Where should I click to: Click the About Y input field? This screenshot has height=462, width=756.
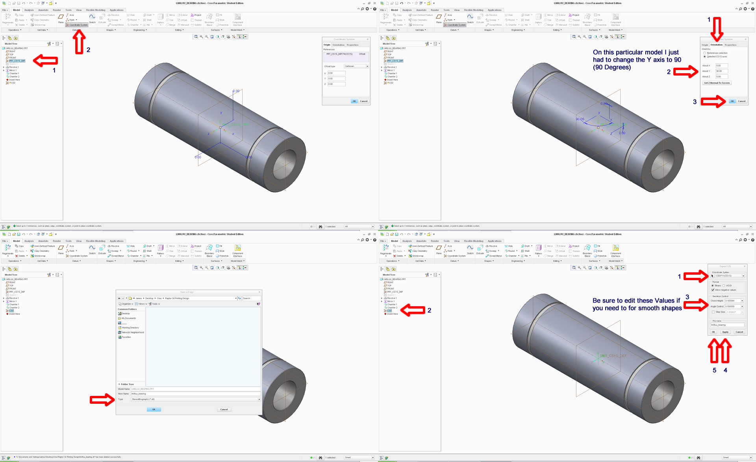[x=721, y=71]
